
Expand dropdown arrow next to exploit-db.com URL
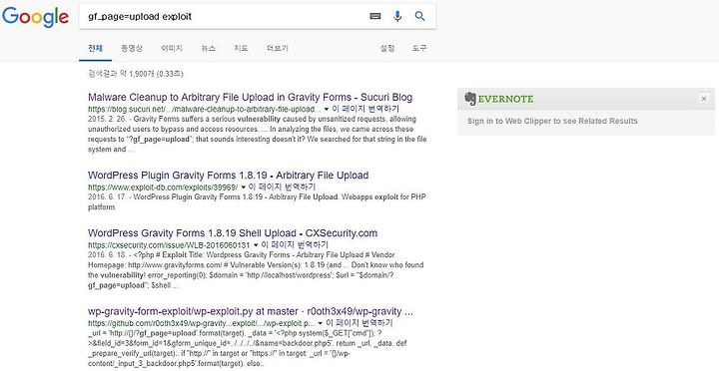pyautogui.click(x=243, y=186)
